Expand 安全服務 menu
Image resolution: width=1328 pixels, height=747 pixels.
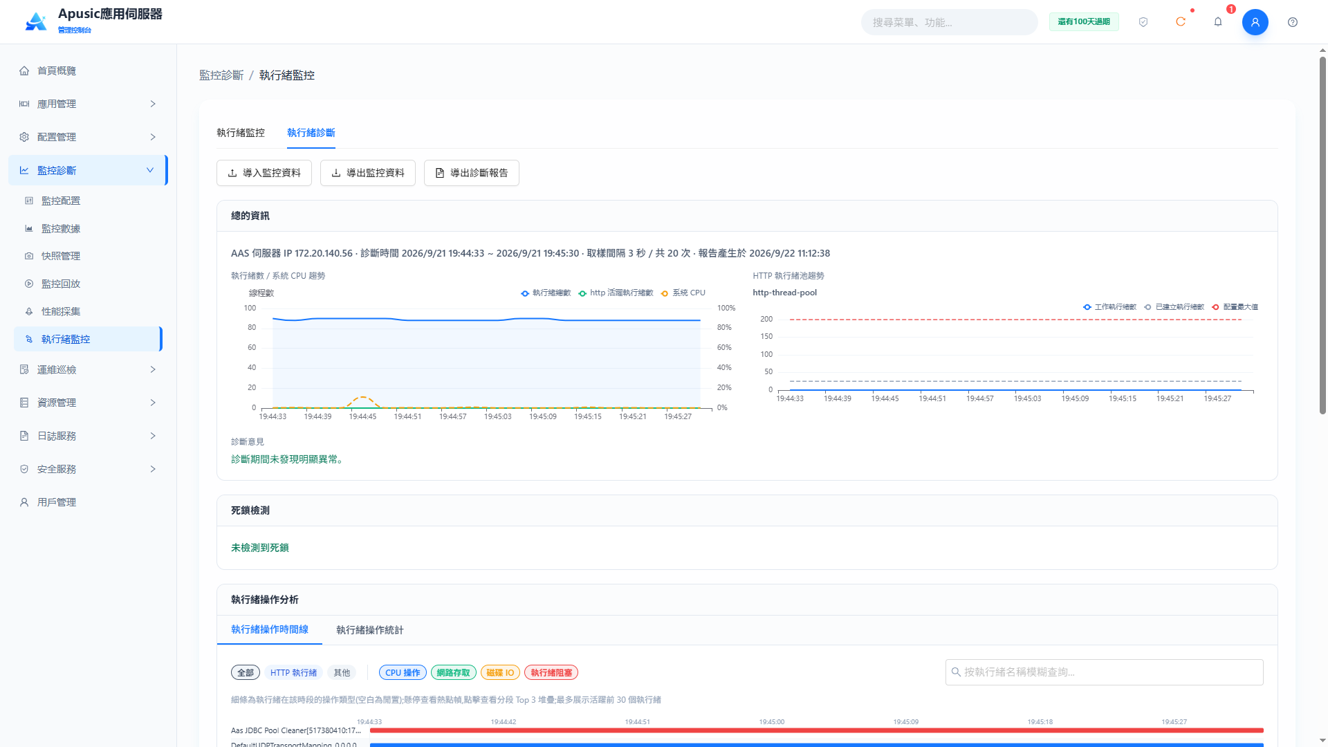[x=89, y=469]
